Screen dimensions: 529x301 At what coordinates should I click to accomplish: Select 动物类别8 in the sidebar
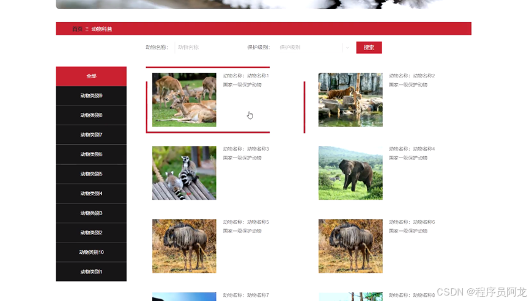(x=91, y=115)
